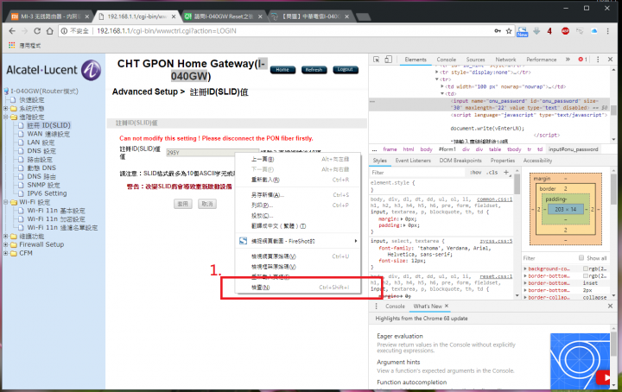Collapse the 進階設定 folder in the tree
Viewport: 622px width, 392px height.
[x=6, y=117]
